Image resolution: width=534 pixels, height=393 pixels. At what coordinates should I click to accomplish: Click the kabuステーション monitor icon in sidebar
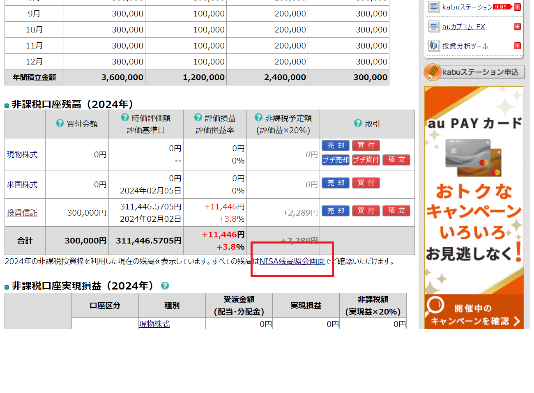pos(433,7)
